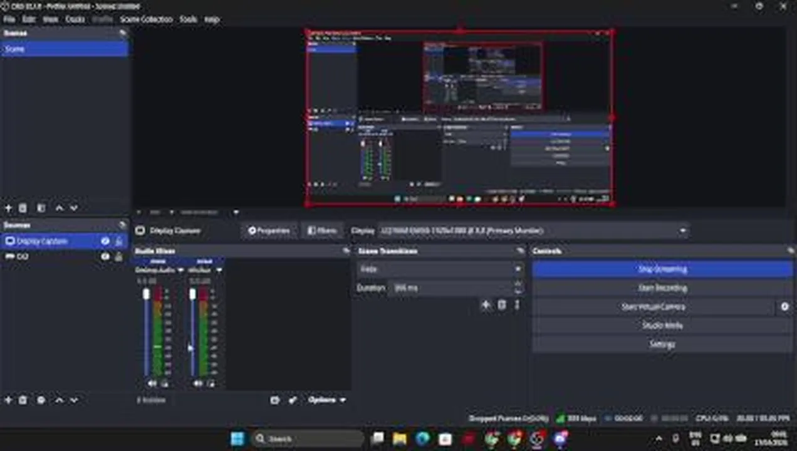Select the Scene item in Scenes list
Screen dimensions: 797x451
point(64,49)
